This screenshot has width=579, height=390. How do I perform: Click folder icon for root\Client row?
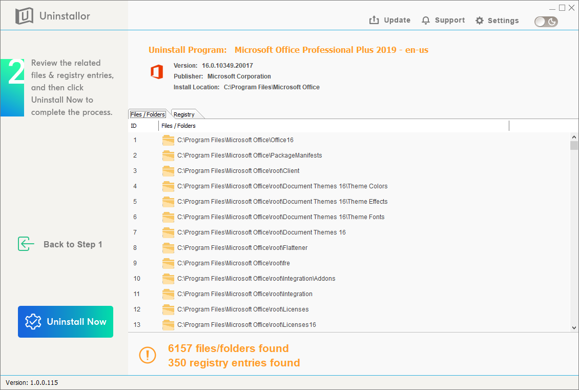[168, 171]
